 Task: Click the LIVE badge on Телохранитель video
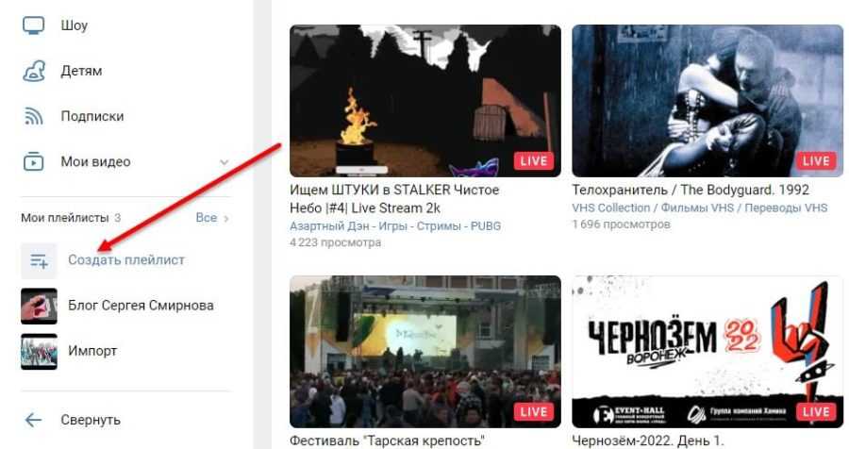[x=815, y=160]
